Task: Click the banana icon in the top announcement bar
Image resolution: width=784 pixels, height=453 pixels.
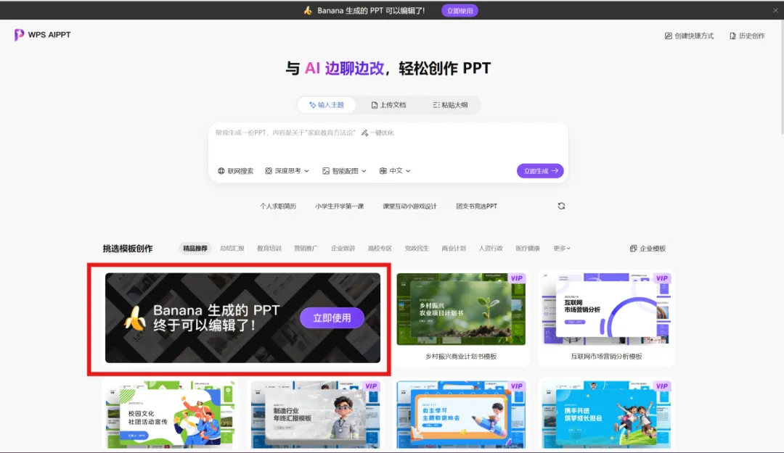Action: 308,10
